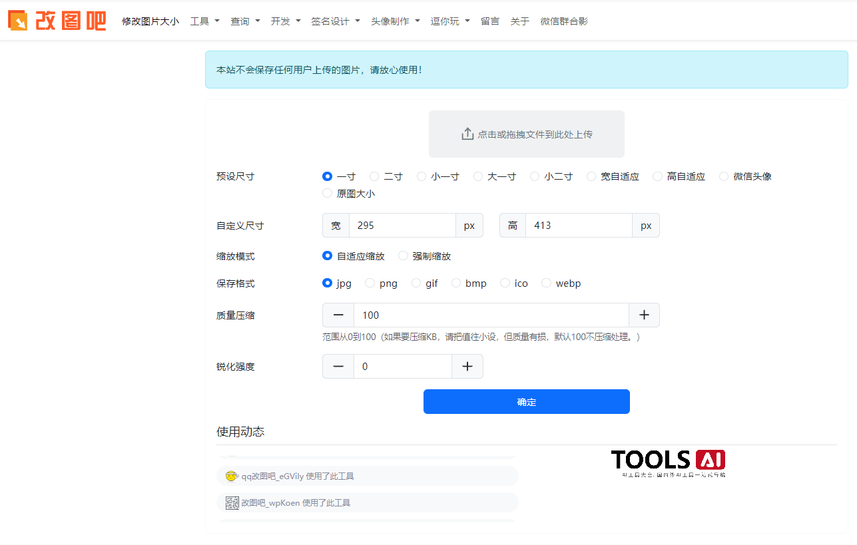Click the minus icon beside 锐化强度
This screenshot has width=857, height=545.
[338, 366]
